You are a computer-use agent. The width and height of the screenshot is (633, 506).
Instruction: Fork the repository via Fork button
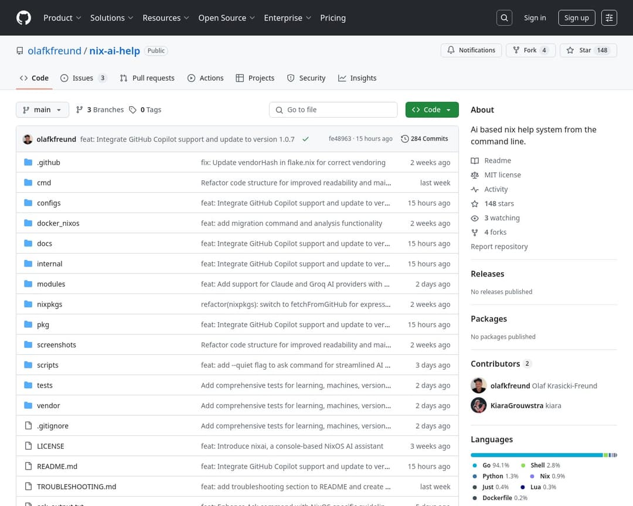pos(530,50)
